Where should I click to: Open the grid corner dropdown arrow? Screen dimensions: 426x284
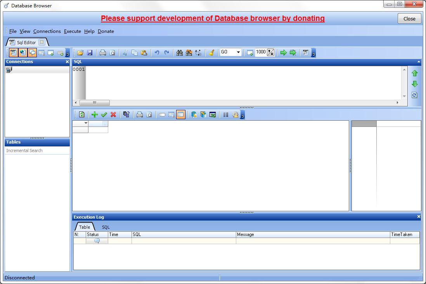(x=86, y=123)
